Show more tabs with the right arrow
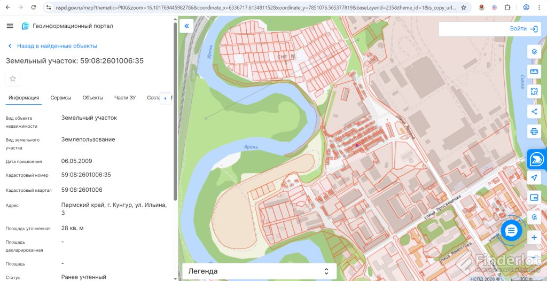547x281 pixels. coord(166,98)
